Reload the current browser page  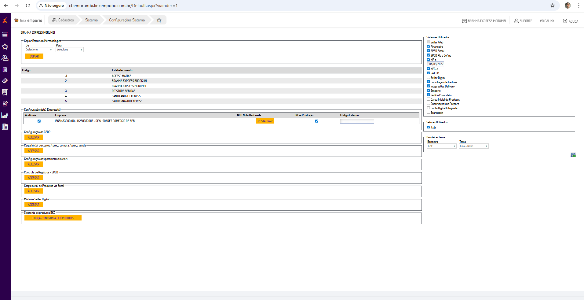[28, 6]
